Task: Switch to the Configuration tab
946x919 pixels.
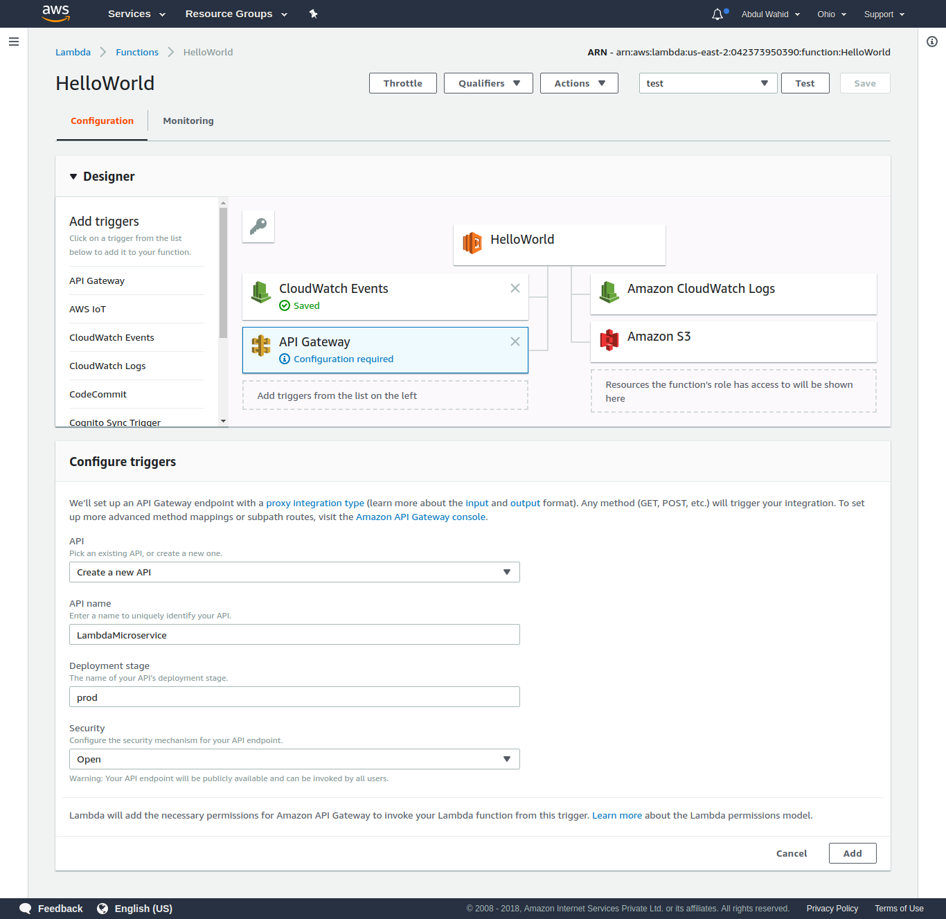Action: 102,121
